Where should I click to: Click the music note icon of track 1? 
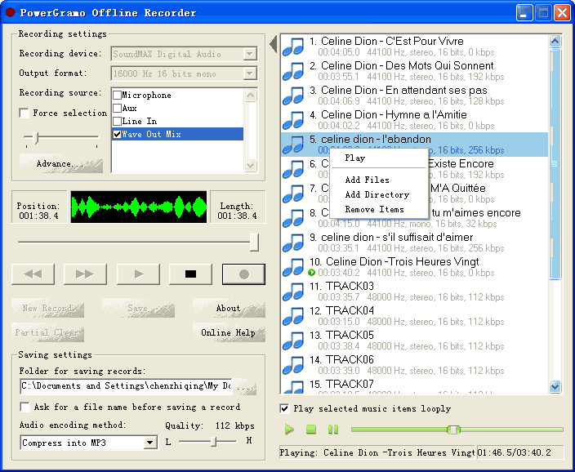[x=293, y=47]
